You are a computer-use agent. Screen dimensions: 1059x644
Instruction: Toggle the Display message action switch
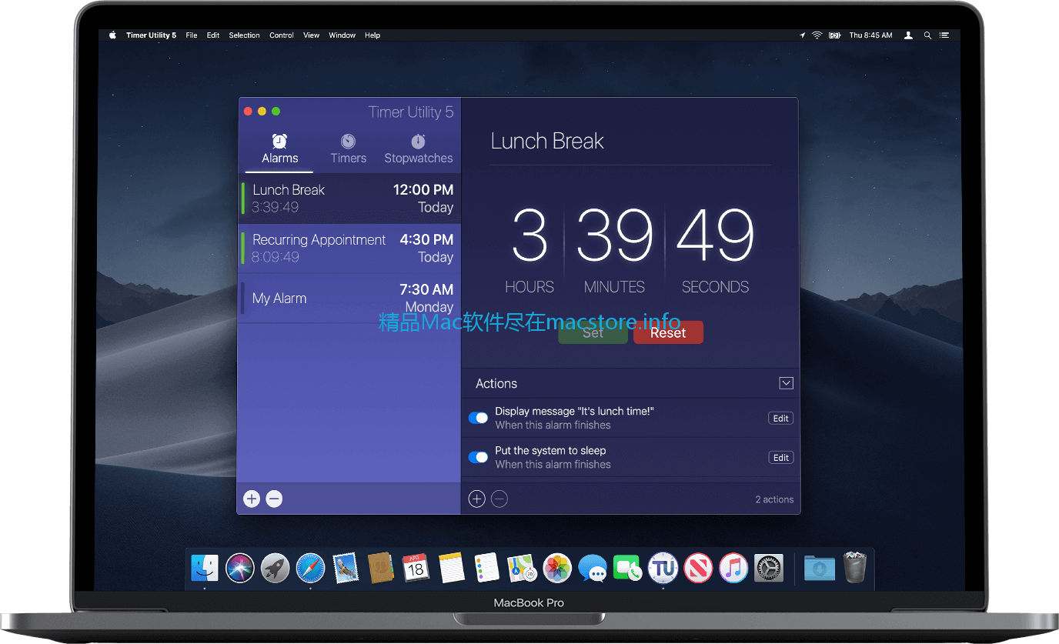[x=478, y=418]
